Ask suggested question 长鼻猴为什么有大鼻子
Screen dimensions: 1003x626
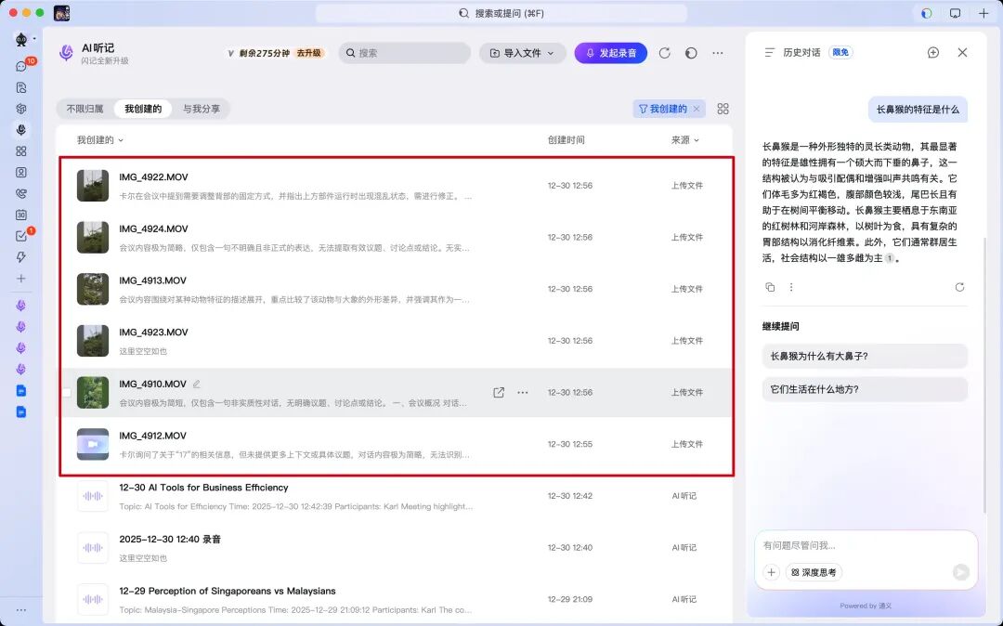click(x=864, y=356)
